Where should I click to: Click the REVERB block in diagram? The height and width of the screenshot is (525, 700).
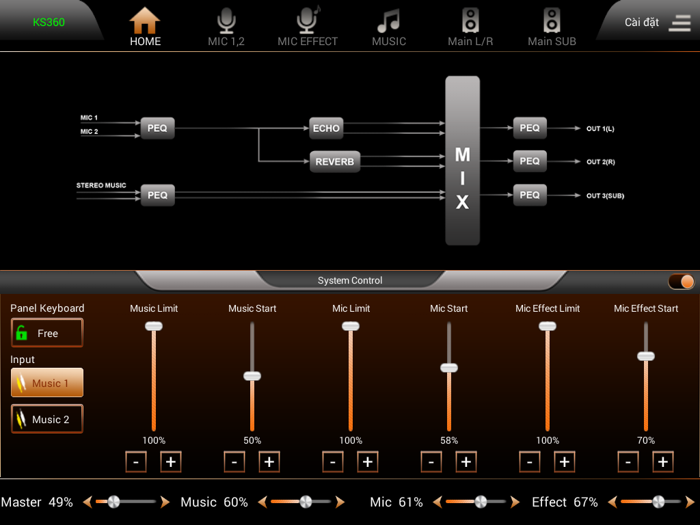pyautogui.click(x=335, y=161)
